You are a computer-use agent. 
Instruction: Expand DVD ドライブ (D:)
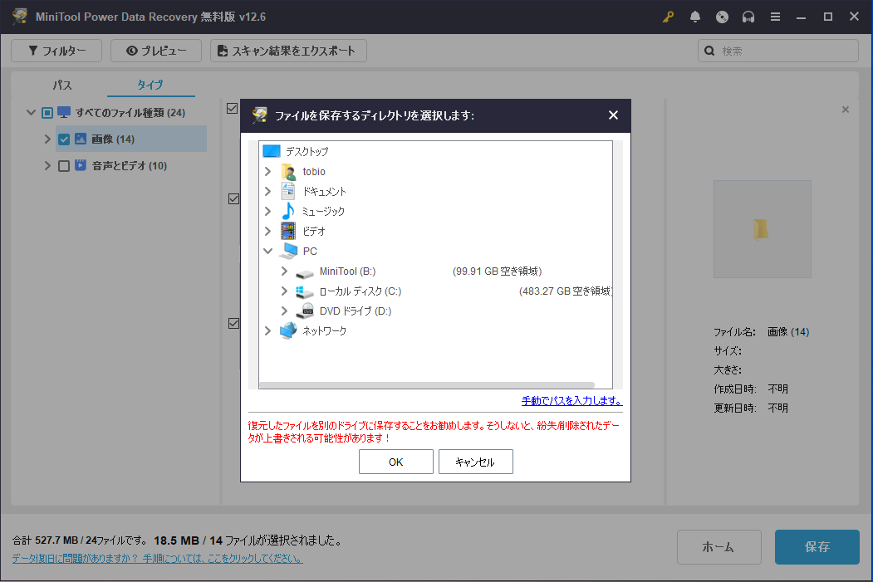point(285,311)
